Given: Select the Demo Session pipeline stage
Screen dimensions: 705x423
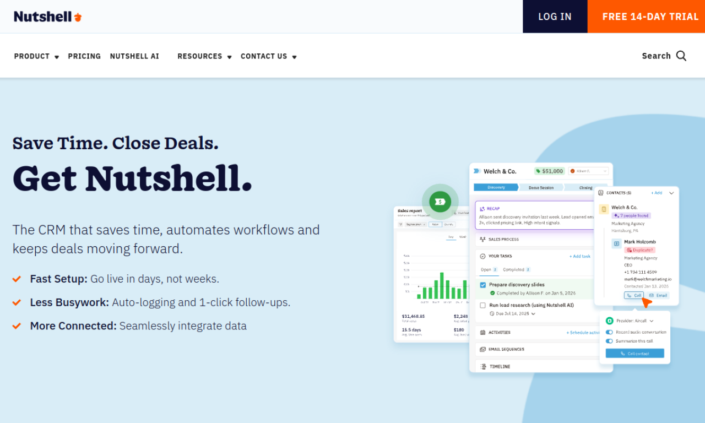Looking at the screenshot, I should click(541, 187).
